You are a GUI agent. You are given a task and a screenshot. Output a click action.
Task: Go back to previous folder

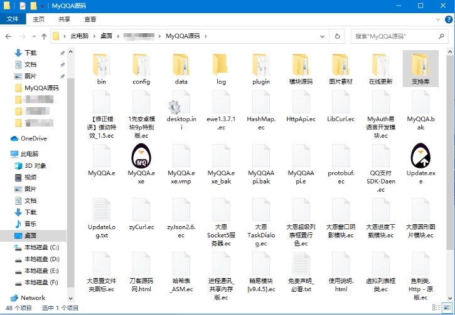tap(8, 36)
